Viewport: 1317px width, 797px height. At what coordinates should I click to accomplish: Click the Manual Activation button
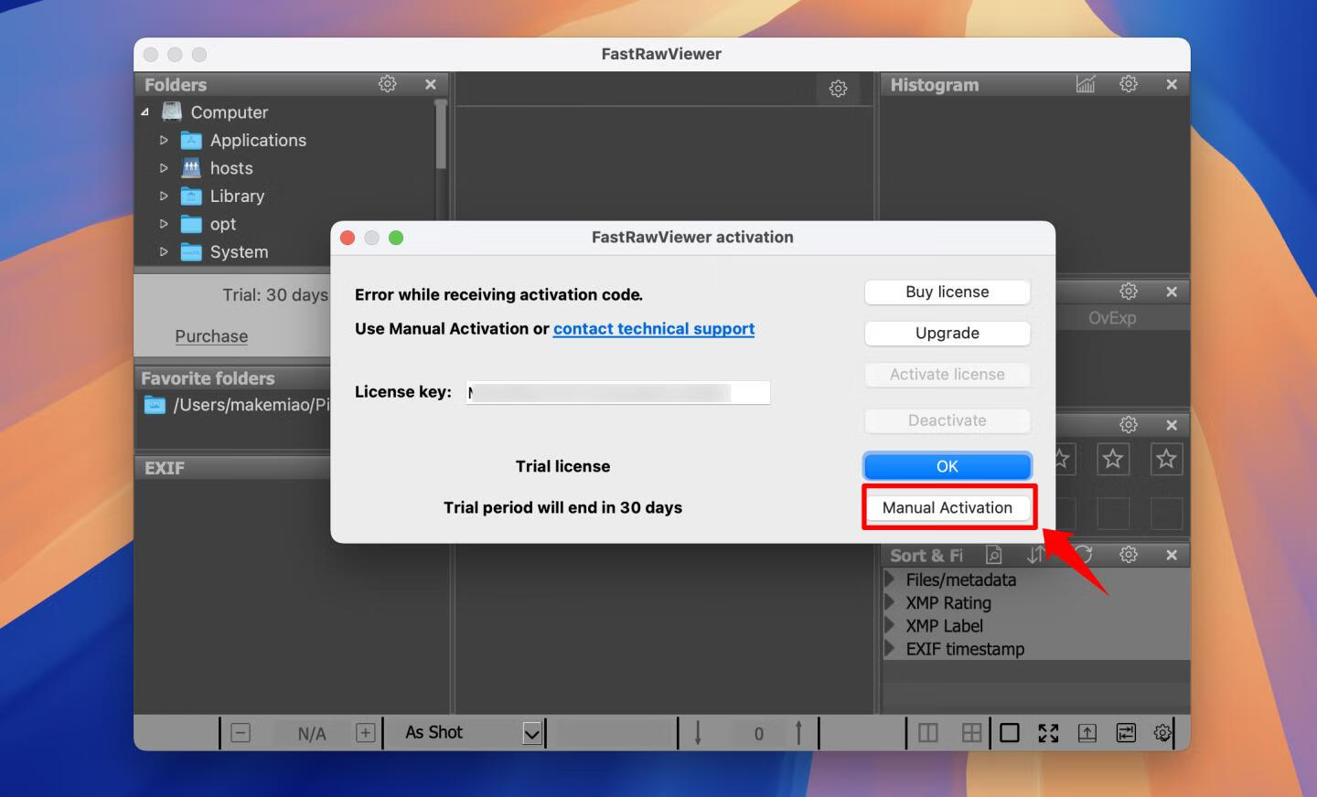948,507
